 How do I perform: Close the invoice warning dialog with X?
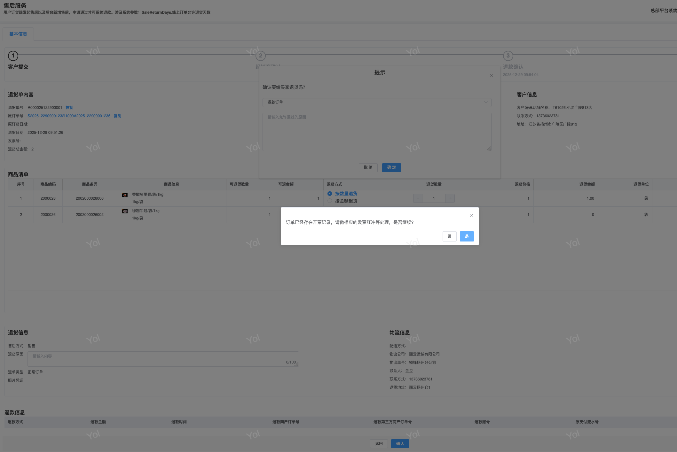[x=471, y=216]
